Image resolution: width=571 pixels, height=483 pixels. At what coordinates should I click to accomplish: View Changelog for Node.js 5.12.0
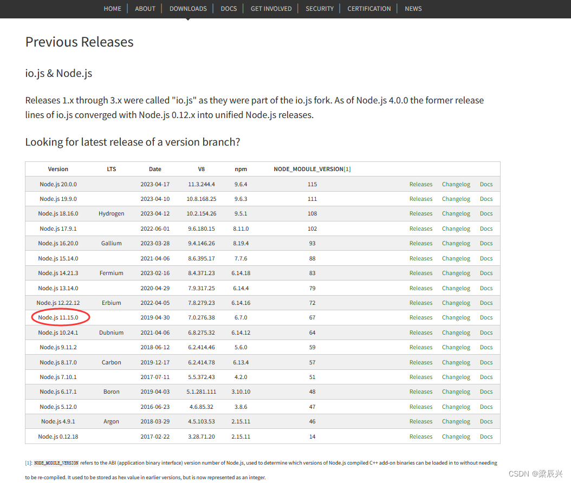click(x=456, y=407)
